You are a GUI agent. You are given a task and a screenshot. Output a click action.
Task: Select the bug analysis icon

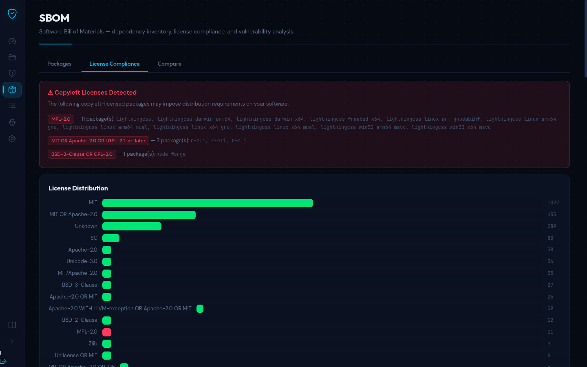point(12,122)
